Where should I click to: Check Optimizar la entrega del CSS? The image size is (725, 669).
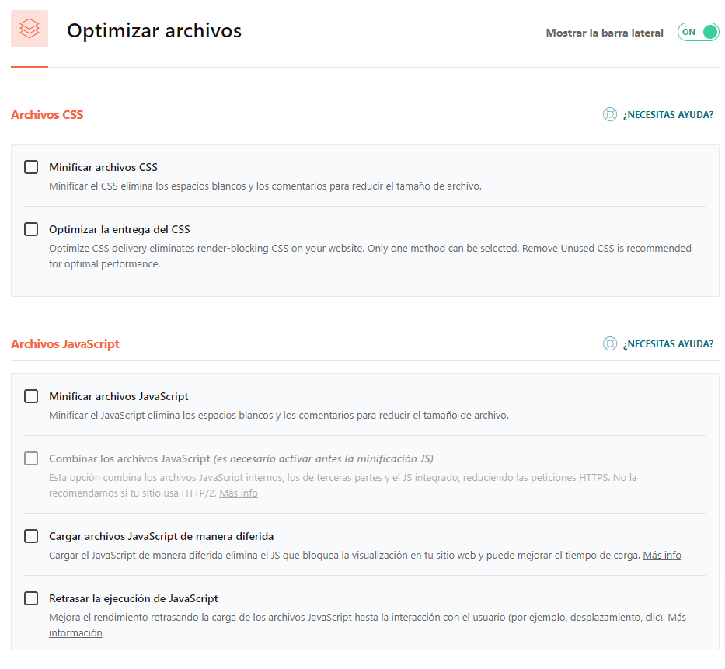tap(31, 229)
